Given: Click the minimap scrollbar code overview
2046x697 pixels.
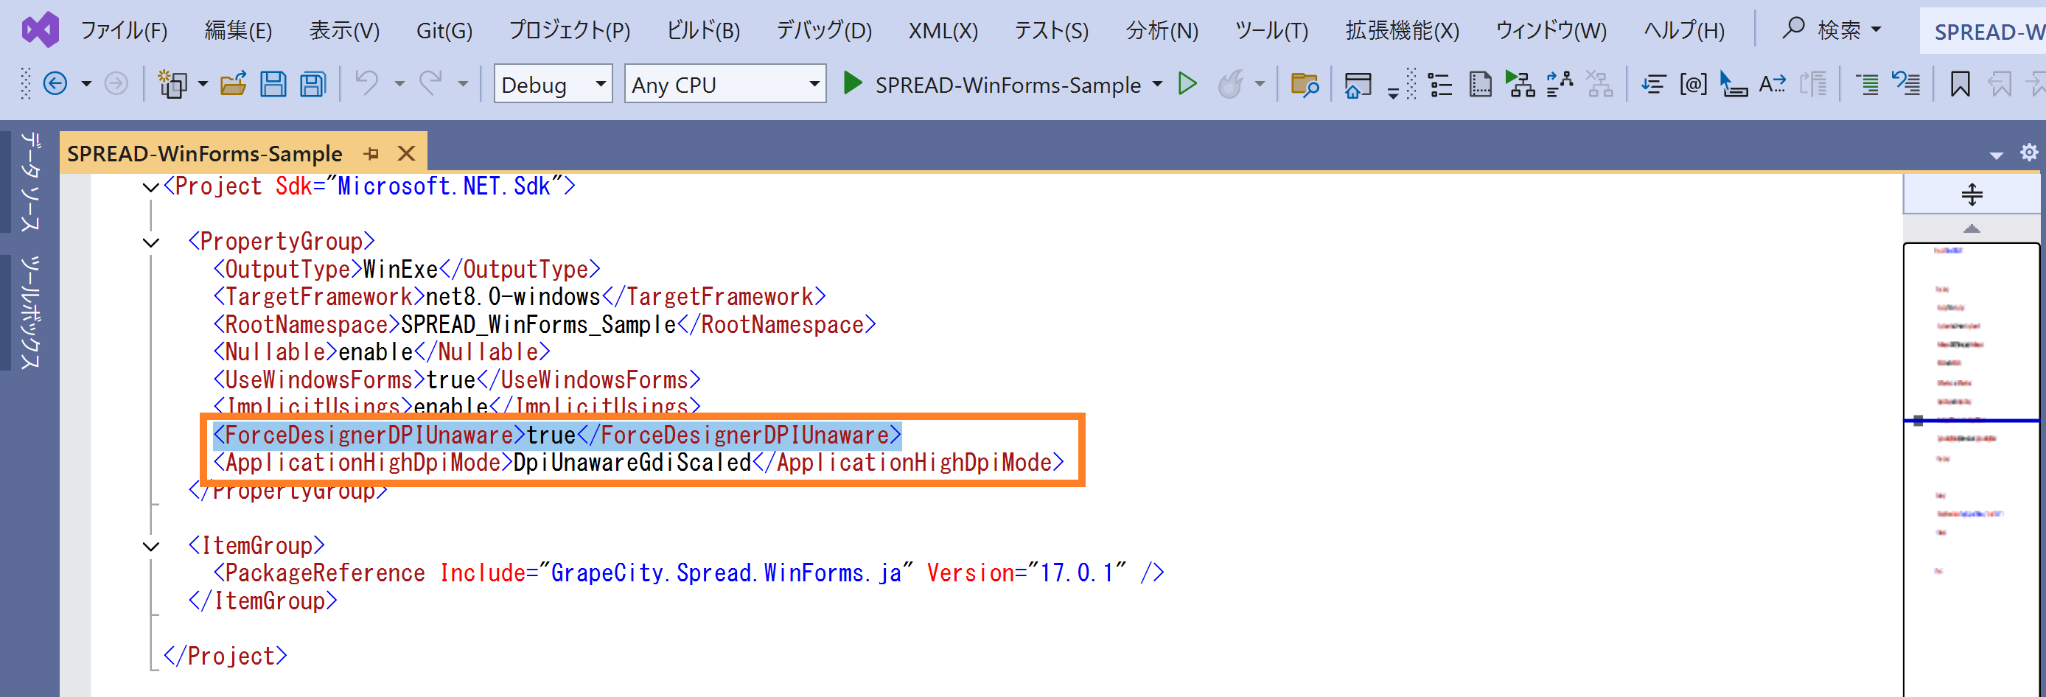Looking at the screenshot, I should tap(1972, 469).
